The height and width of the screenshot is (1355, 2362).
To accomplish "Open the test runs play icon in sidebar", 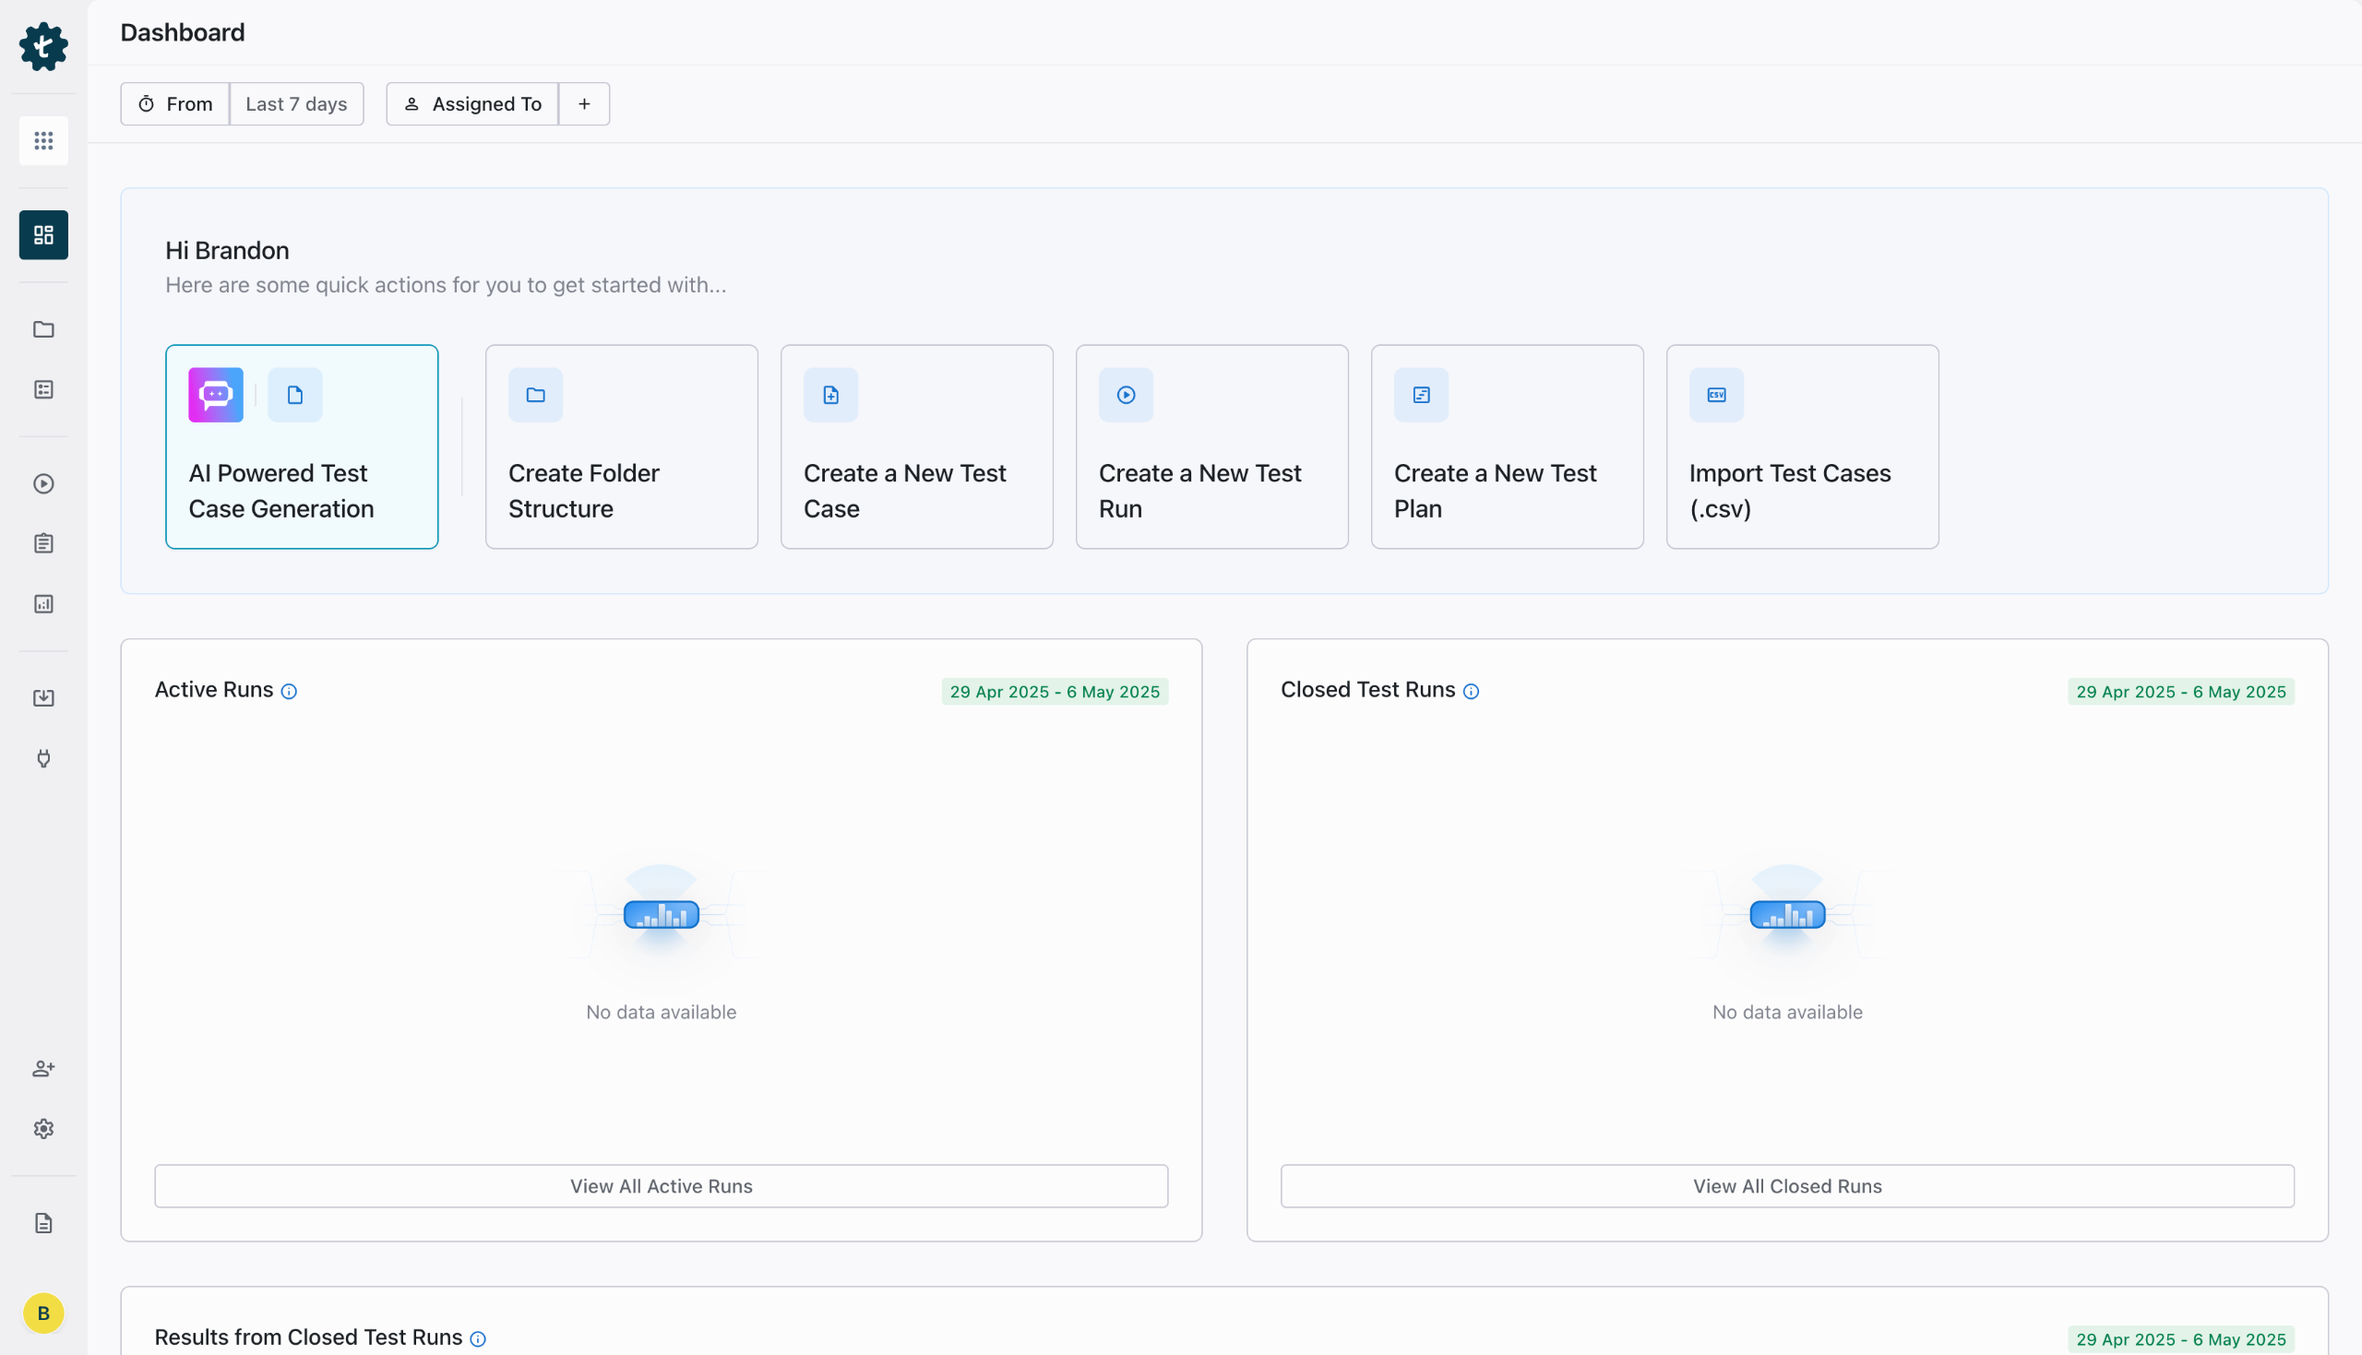I will point(43,484).
